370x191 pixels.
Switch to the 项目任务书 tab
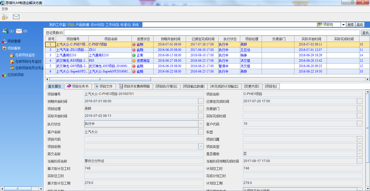click(x=78, y=86)
